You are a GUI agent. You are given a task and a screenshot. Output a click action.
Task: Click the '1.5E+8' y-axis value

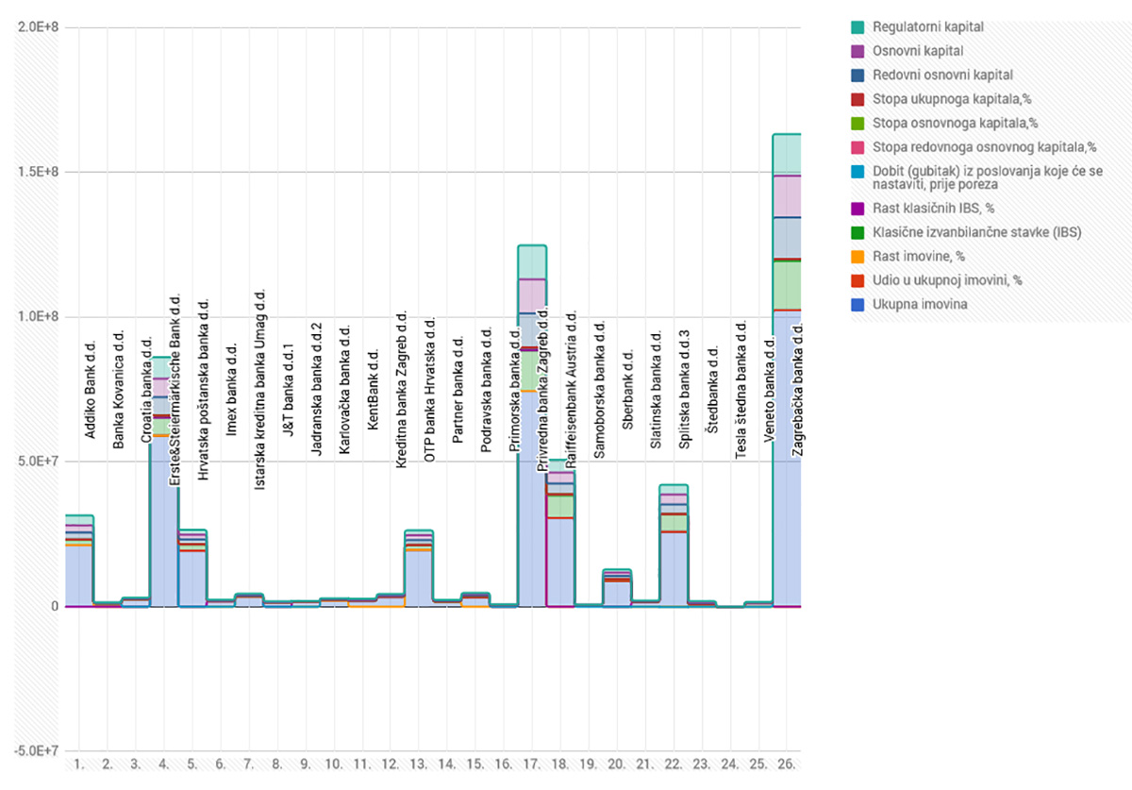pos(39,172)
